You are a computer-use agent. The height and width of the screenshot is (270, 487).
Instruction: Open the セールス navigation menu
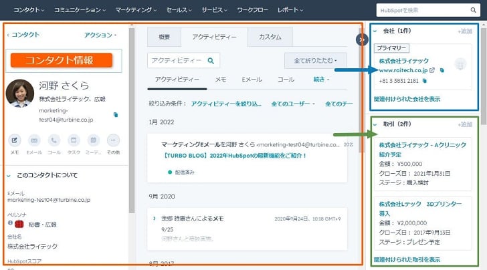(179, 10)
